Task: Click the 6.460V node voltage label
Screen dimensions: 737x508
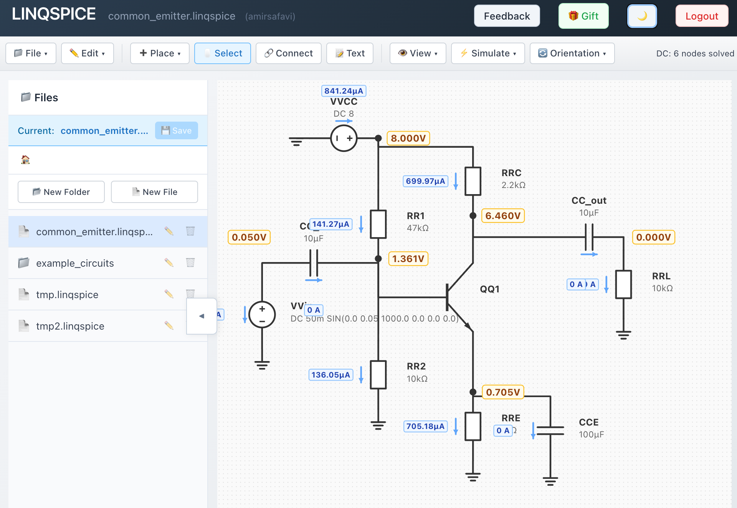Action: [x=502, y=216]
